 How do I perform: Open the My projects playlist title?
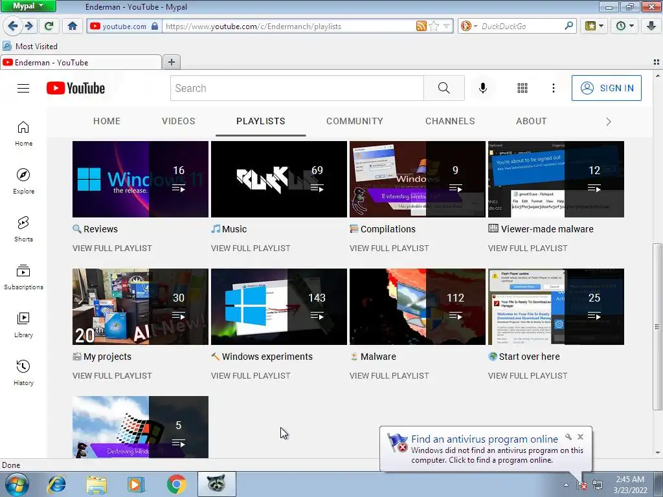pyautogui.click(x=107, y=357)
